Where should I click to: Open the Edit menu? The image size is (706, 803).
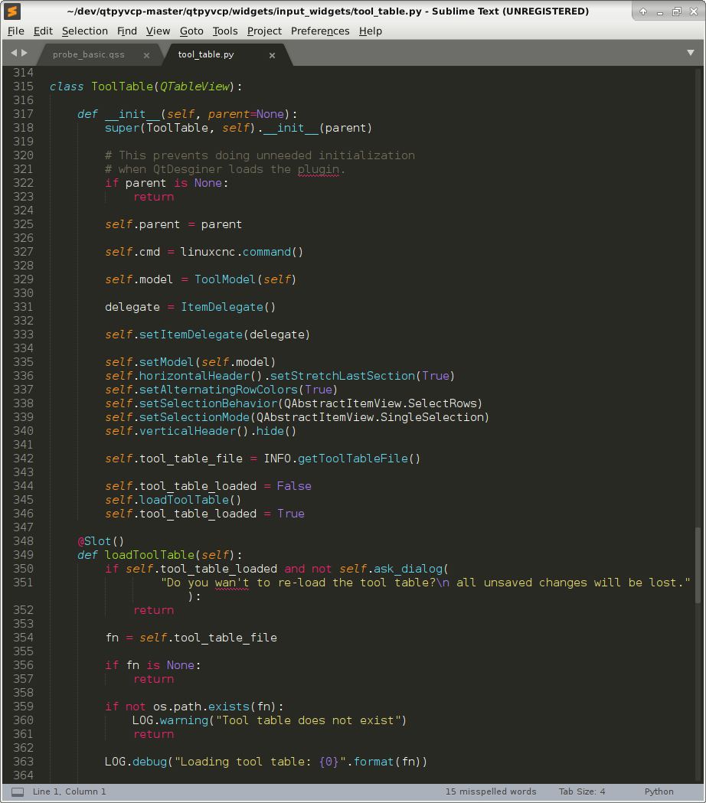click(43, 31)
